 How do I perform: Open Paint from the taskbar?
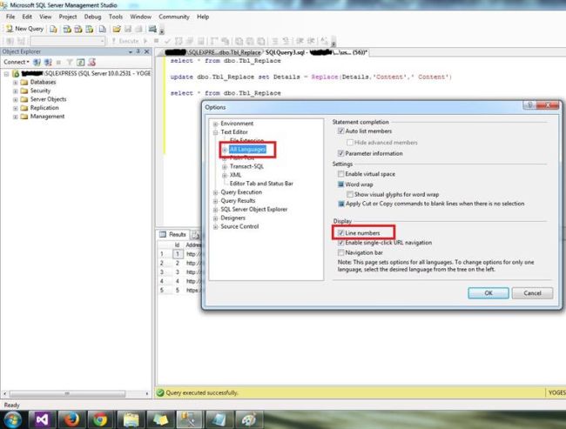coord(249,420)
